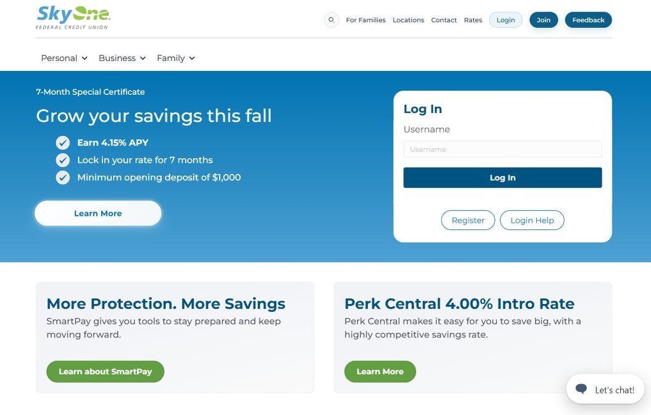Open Login Help

click(x=532, y=220)
